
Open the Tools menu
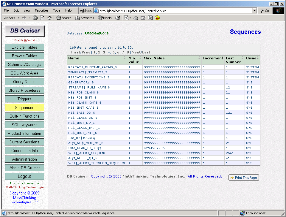[57, 10]
